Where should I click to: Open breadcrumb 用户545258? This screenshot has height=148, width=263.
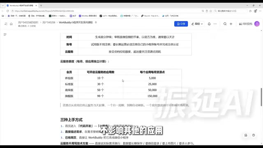(49, 22)
